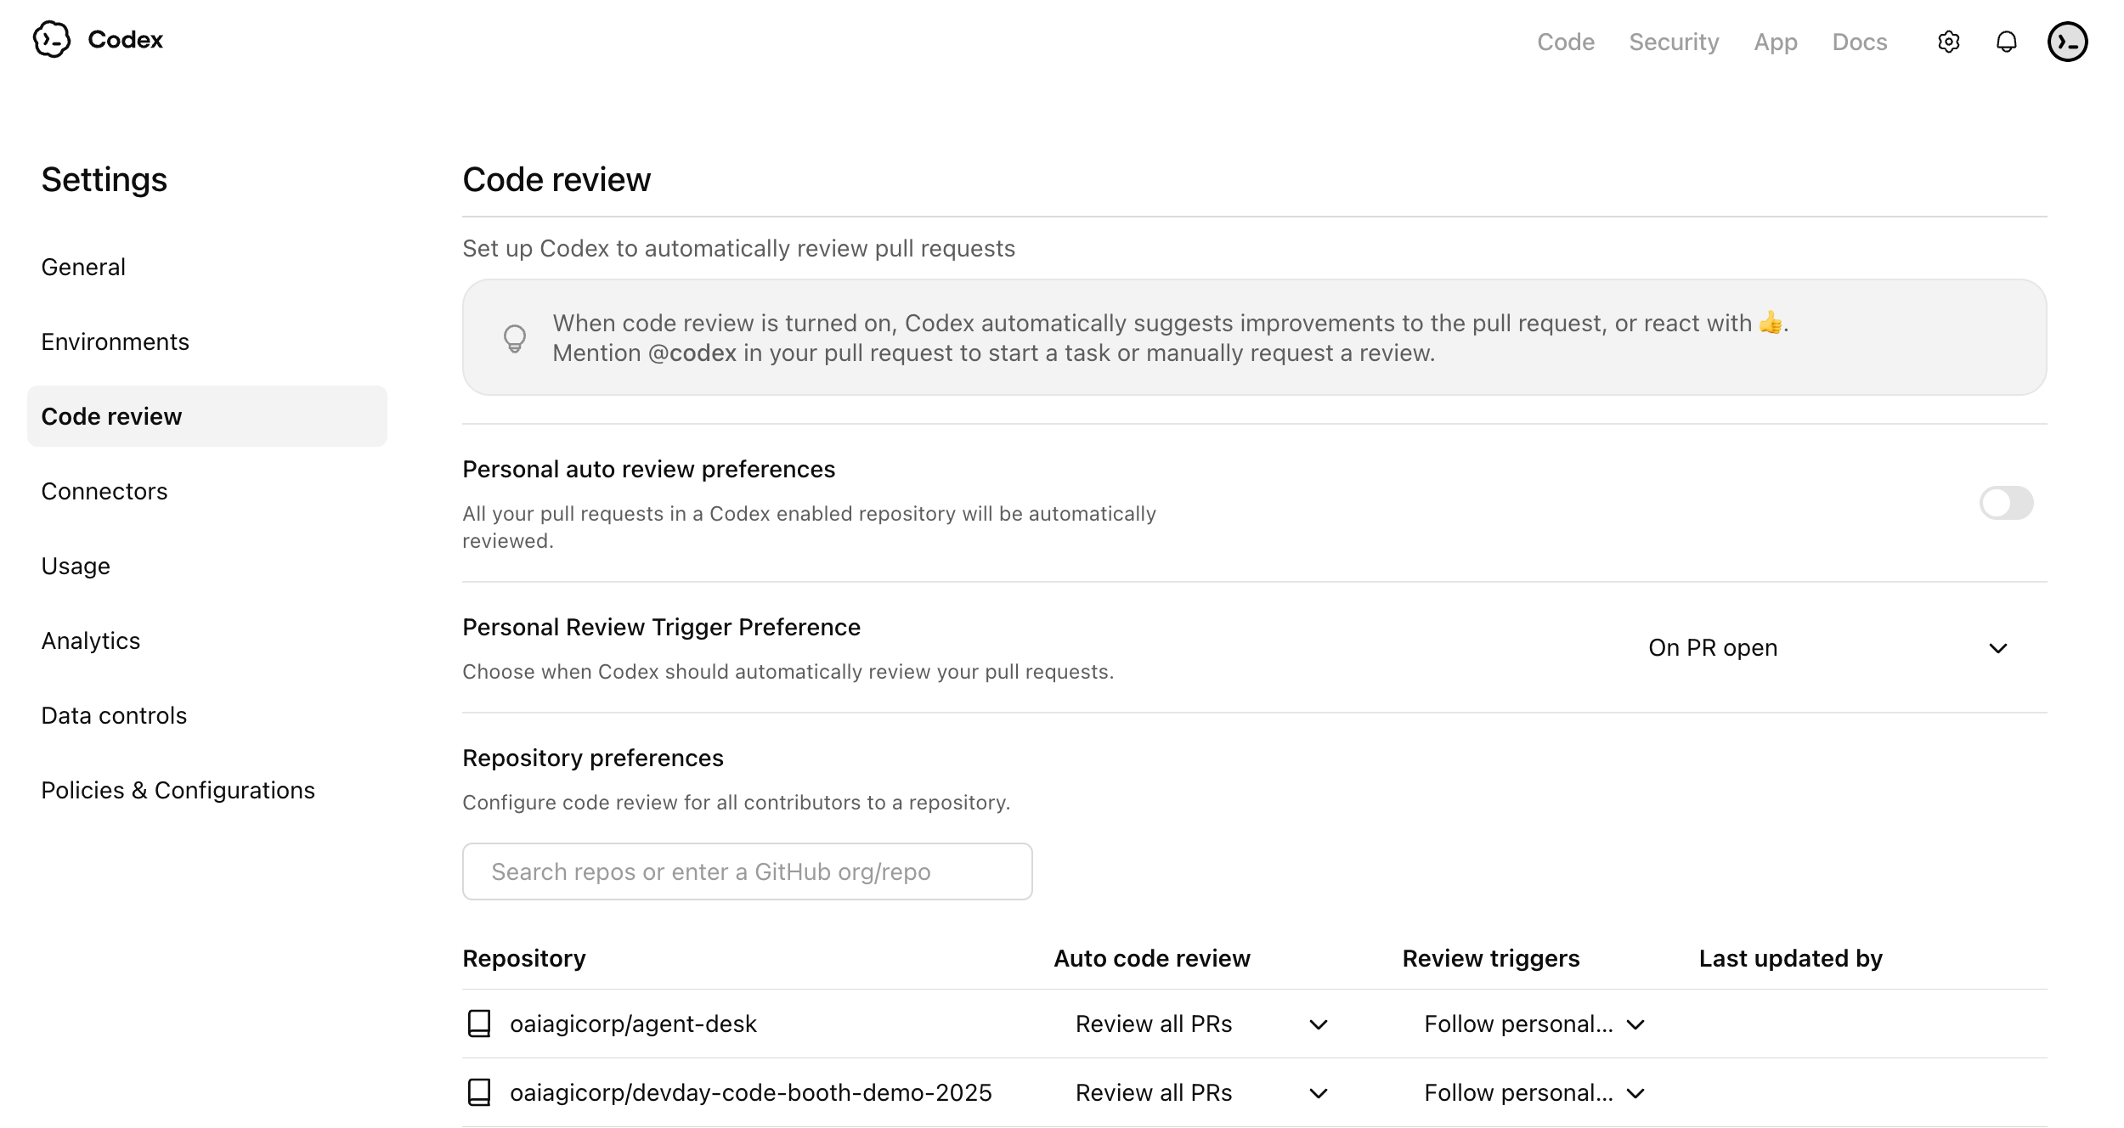The height and width of the screenshot is (1128, 2124).
Task: Select the Connectors settings item
Action: (x=105, y=491)
